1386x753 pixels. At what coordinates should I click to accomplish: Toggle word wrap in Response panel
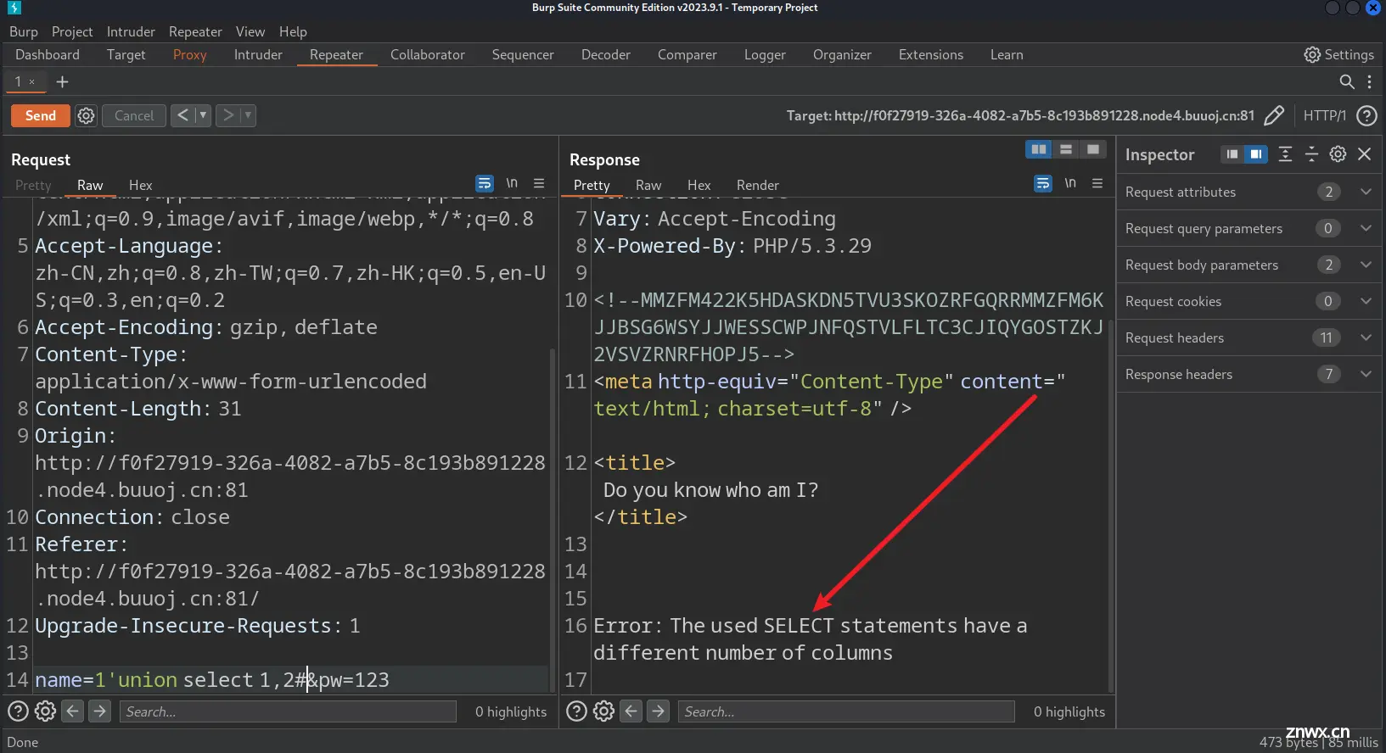(x=1043, y=183)
